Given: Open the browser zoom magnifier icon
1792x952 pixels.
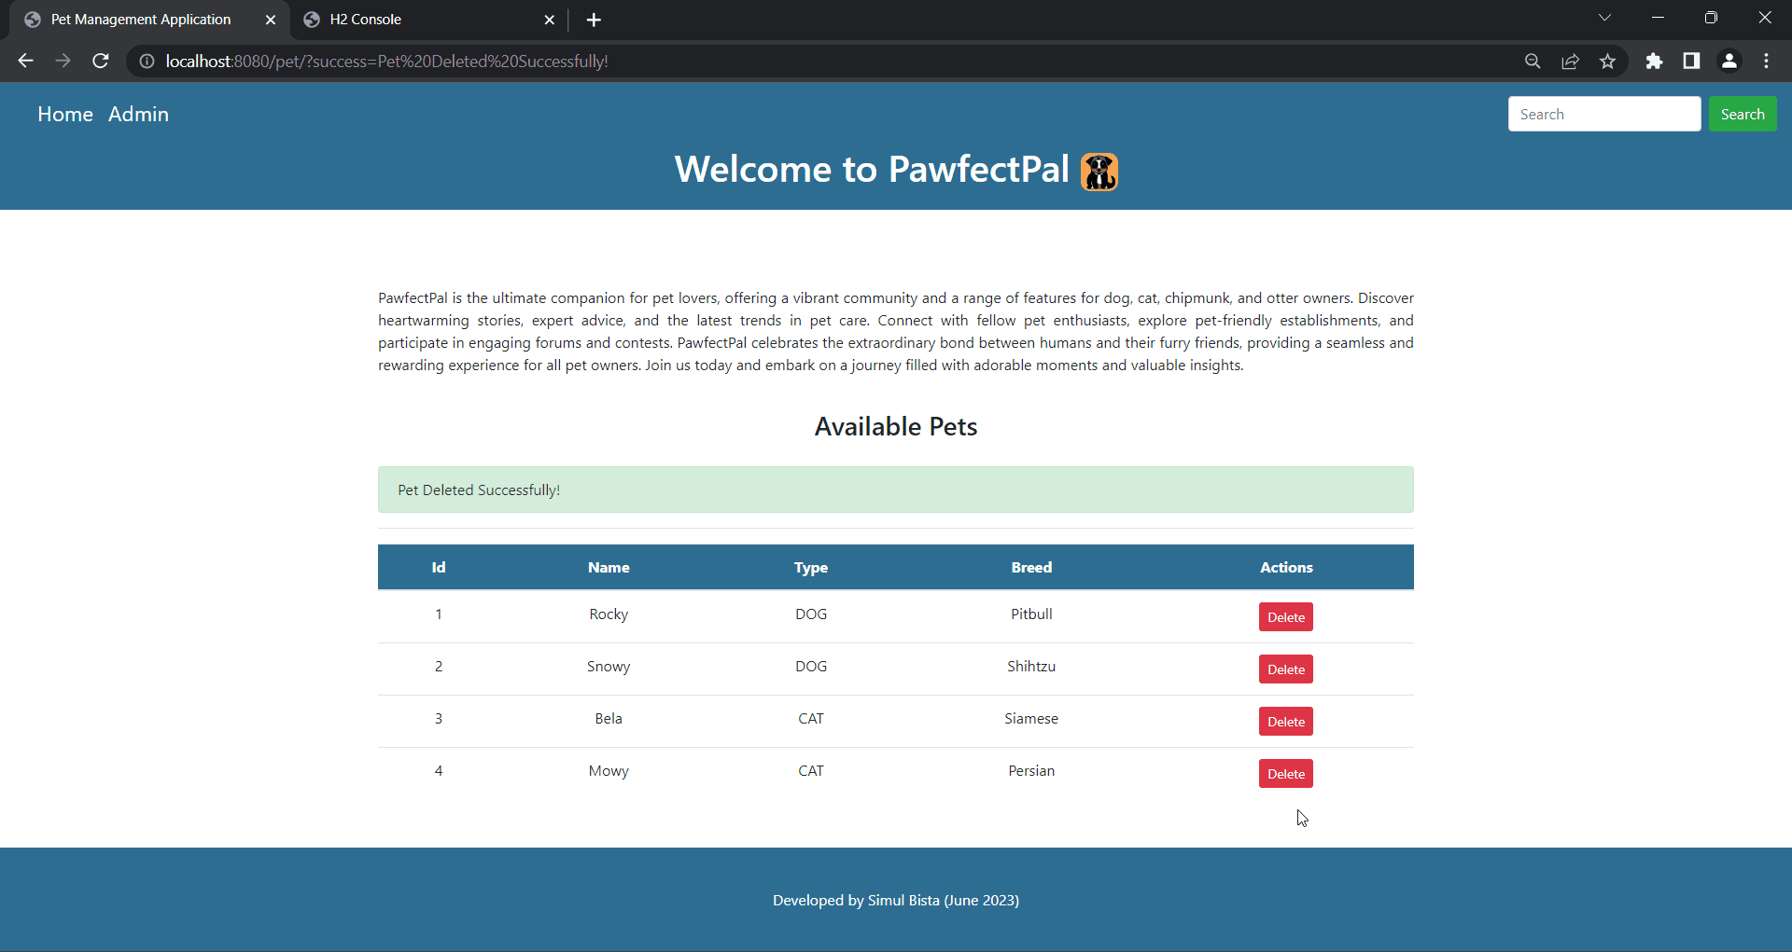Looking at the screenshot, I should point(1533,61).
